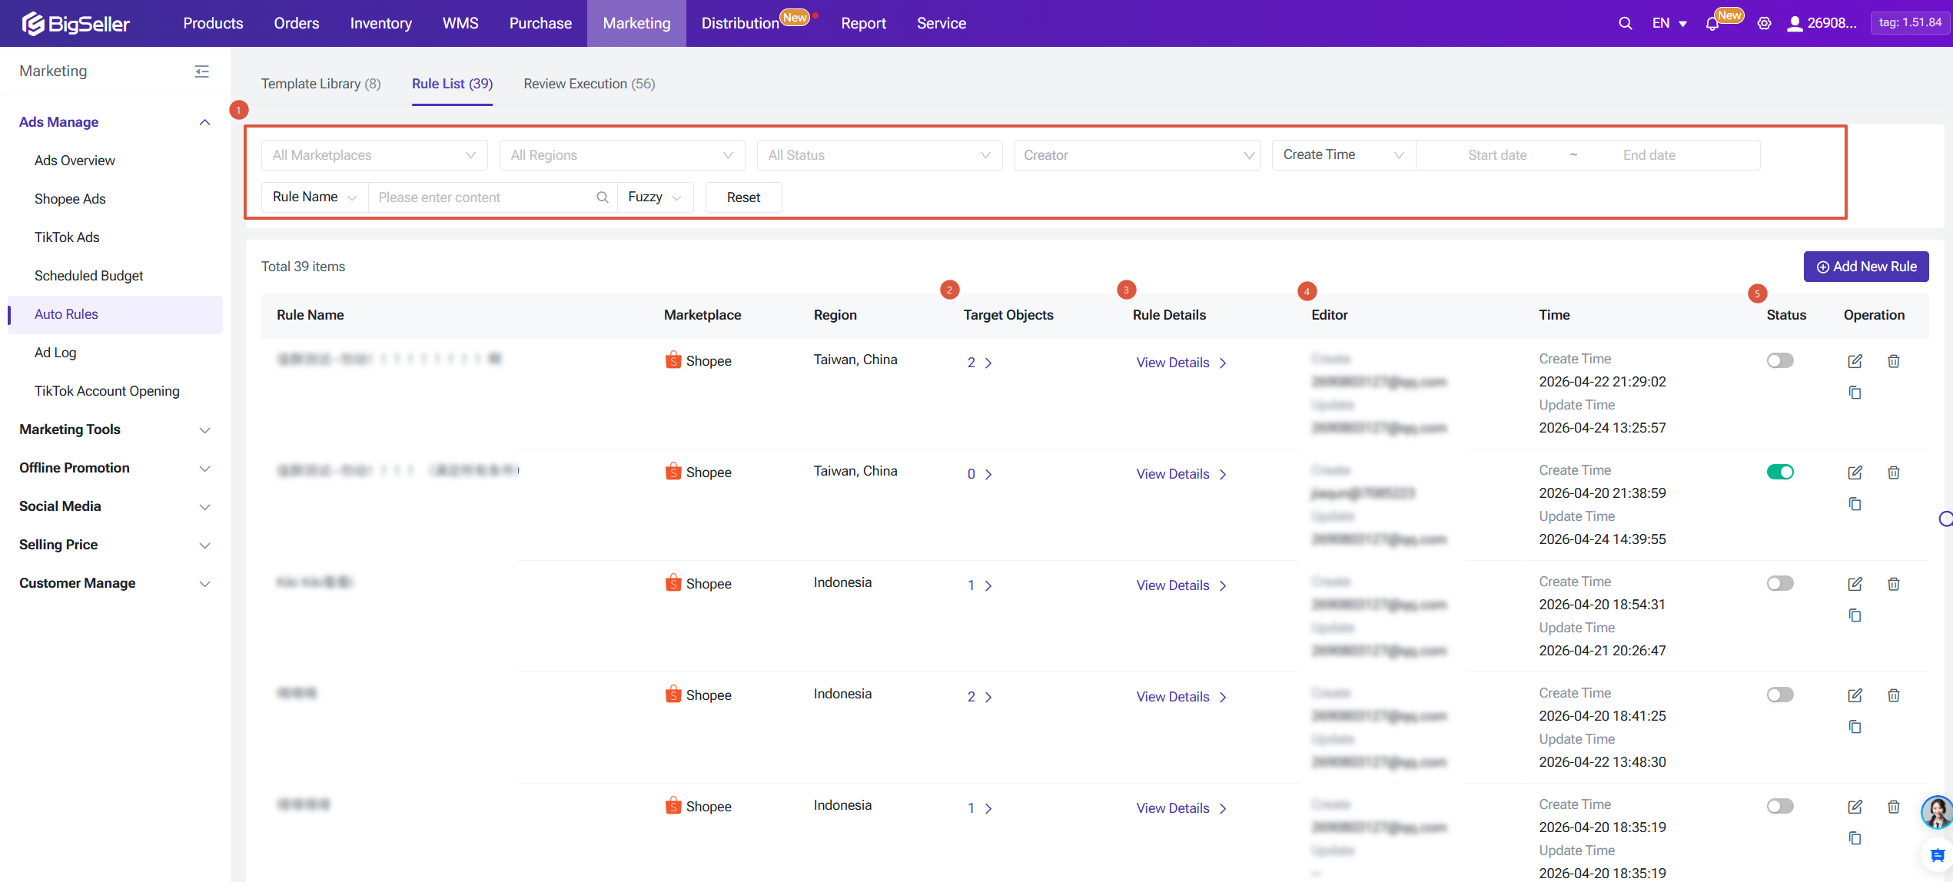Image resolution: width=1953 pixels, height=882 pixels.
Task: Open the All Status filter dropdown
Action: (879, 155)
